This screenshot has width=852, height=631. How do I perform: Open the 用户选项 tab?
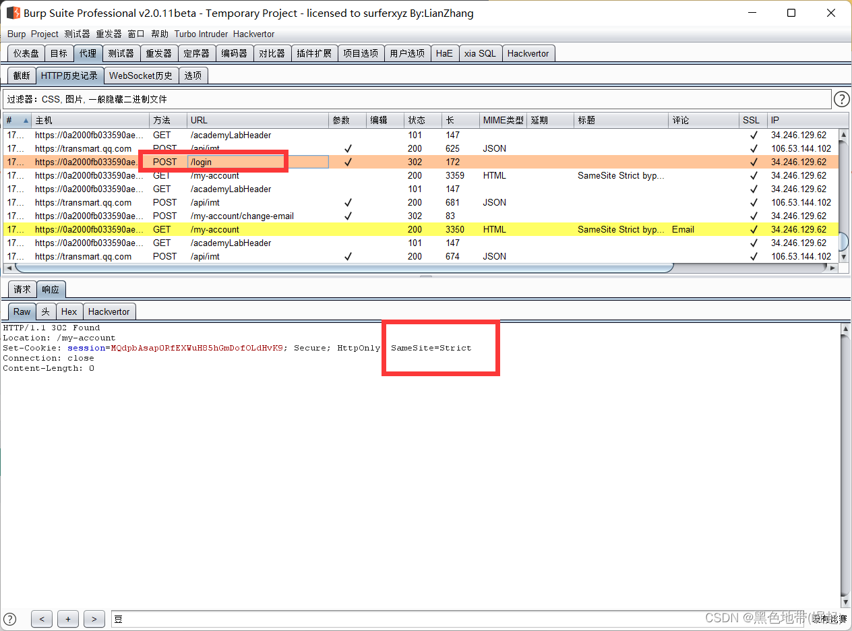pyautogui.click(x=407, y=53)
